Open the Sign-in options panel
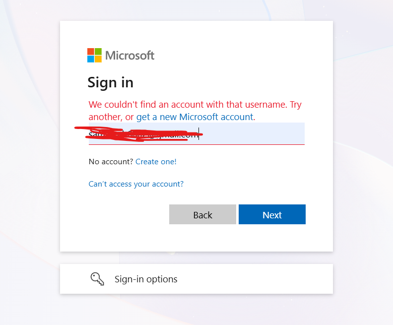393x325 pixels. 196,279
